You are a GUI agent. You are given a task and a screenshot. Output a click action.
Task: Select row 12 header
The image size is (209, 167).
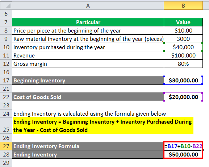click(x=6, y=64)
